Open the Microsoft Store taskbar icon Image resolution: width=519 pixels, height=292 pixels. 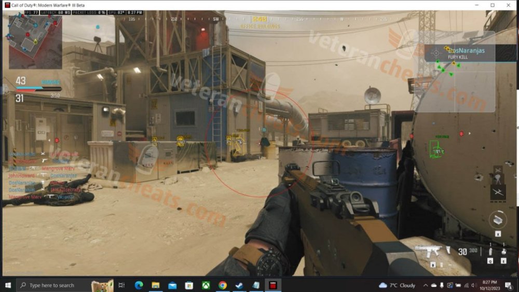(189, 285)
